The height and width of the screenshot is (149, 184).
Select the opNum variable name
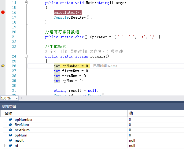point(21,135)
